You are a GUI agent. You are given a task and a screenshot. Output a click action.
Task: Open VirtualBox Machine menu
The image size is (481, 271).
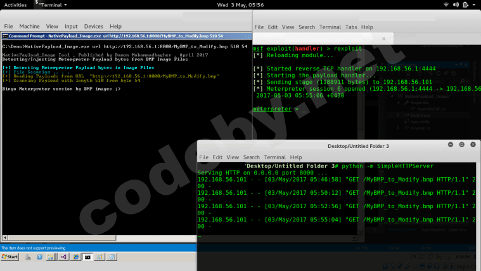29,27
